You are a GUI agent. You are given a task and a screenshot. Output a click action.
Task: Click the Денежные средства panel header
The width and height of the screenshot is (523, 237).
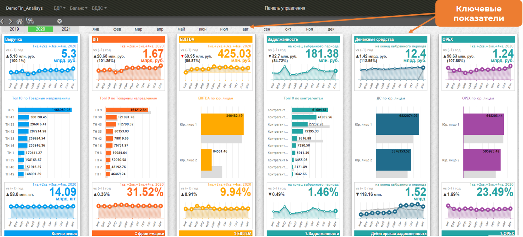coord(391,39)
